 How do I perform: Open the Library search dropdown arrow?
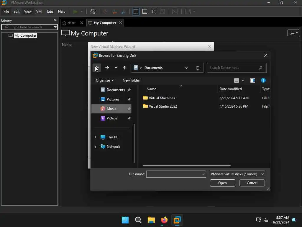pos(55,27)
